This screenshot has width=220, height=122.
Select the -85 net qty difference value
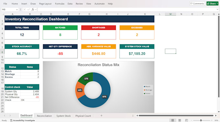pos(60,54)
